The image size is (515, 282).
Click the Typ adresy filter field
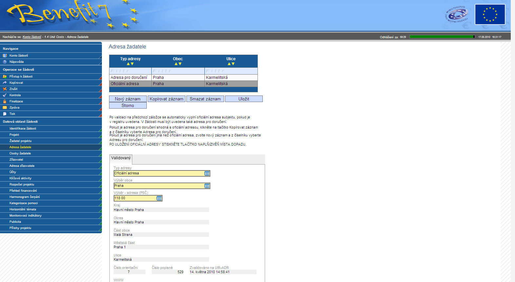[130, 71]
